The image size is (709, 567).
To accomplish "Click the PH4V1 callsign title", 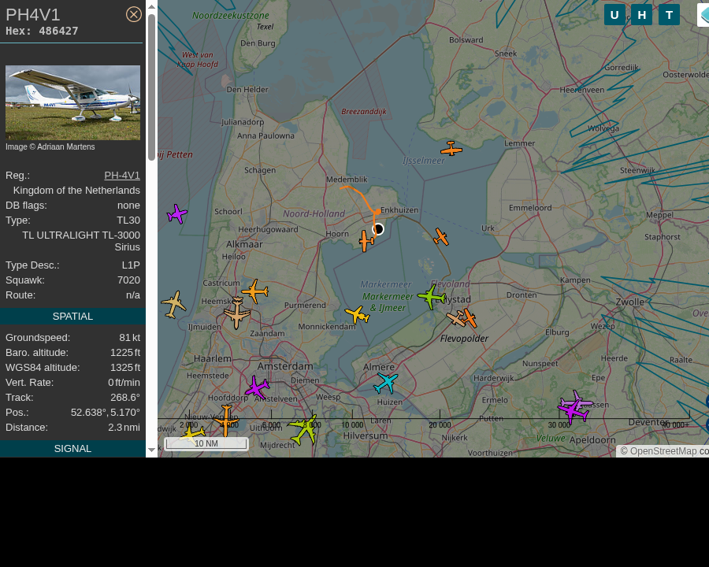I will tap(32, 15).
